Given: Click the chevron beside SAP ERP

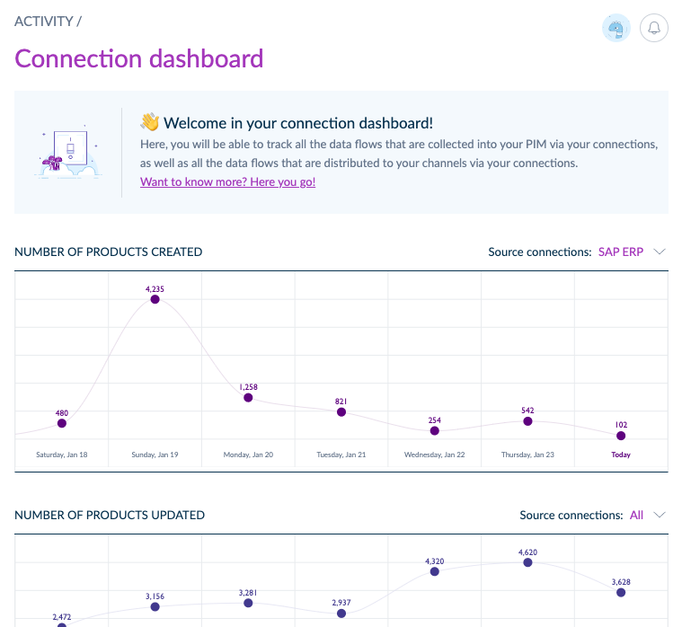Looking at the screenshot, I should (660, 252).
